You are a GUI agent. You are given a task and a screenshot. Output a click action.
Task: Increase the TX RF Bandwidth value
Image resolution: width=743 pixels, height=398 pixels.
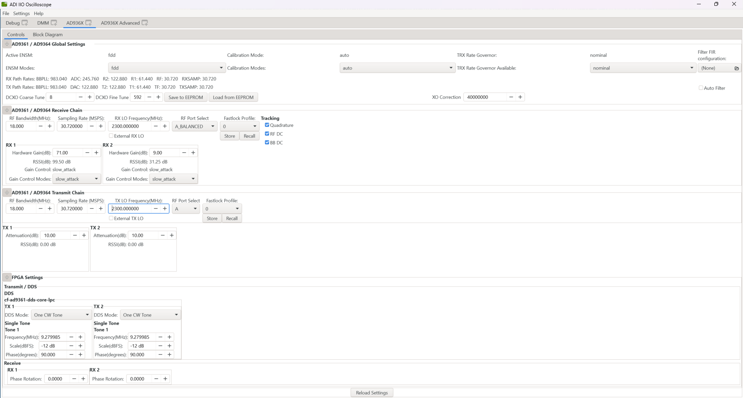pyautogui.click(x=50, y=209)
